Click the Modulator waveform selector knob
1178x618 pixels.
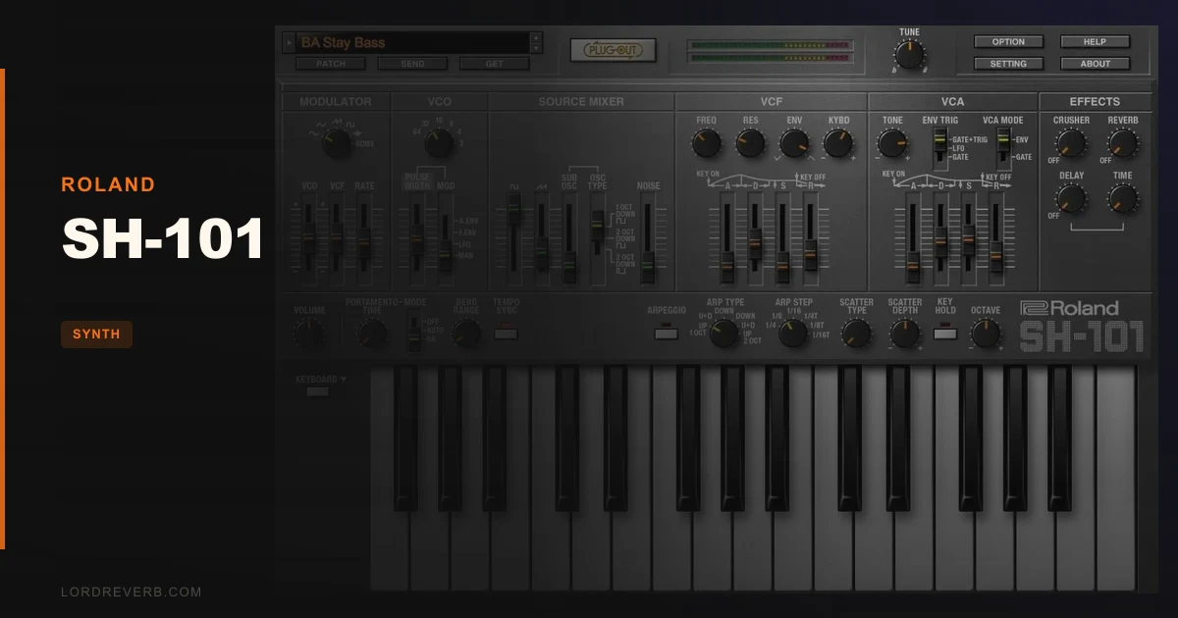(337, 143)
